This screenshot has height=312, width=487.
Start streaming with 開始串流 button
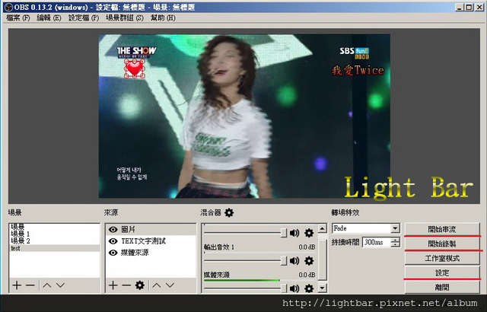pos(442,229)
